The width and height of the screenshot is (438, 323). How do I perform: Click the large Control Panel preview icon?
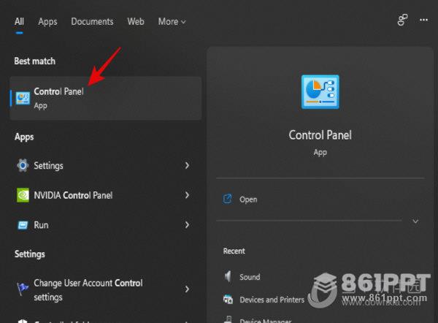[x=320, y=92]
